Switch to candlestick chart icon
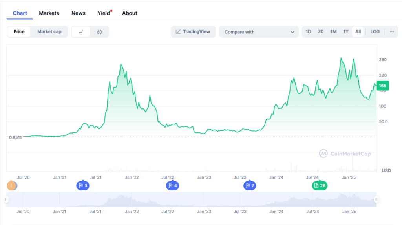The image size is (402, 225). [x=99, y=32]
